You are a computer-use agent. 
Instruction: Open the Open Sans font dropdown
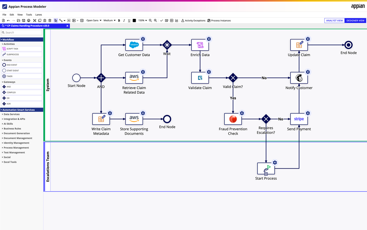(x=94, y=20)
